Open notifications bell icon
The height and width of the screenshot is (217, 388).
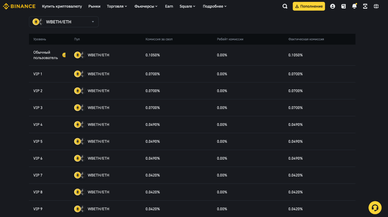(x=354, y=6)
